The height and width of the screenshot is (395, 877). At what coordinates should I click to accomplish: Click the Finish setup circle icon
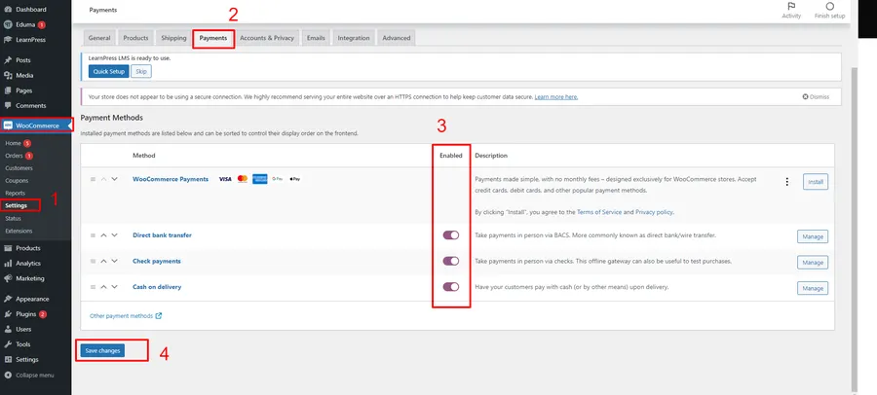tap(829, 6)
